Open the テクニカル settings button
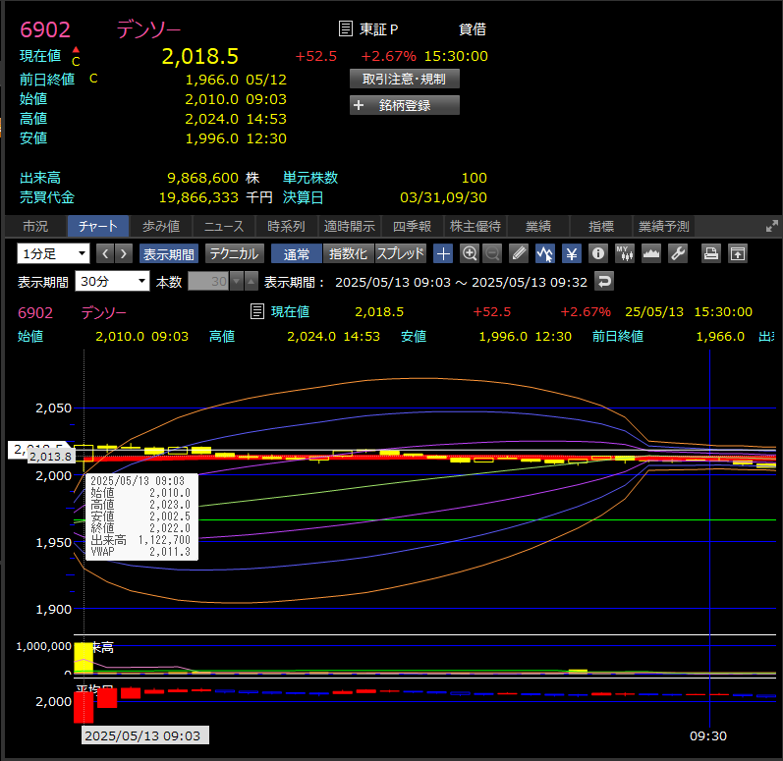 pos(234,253)
